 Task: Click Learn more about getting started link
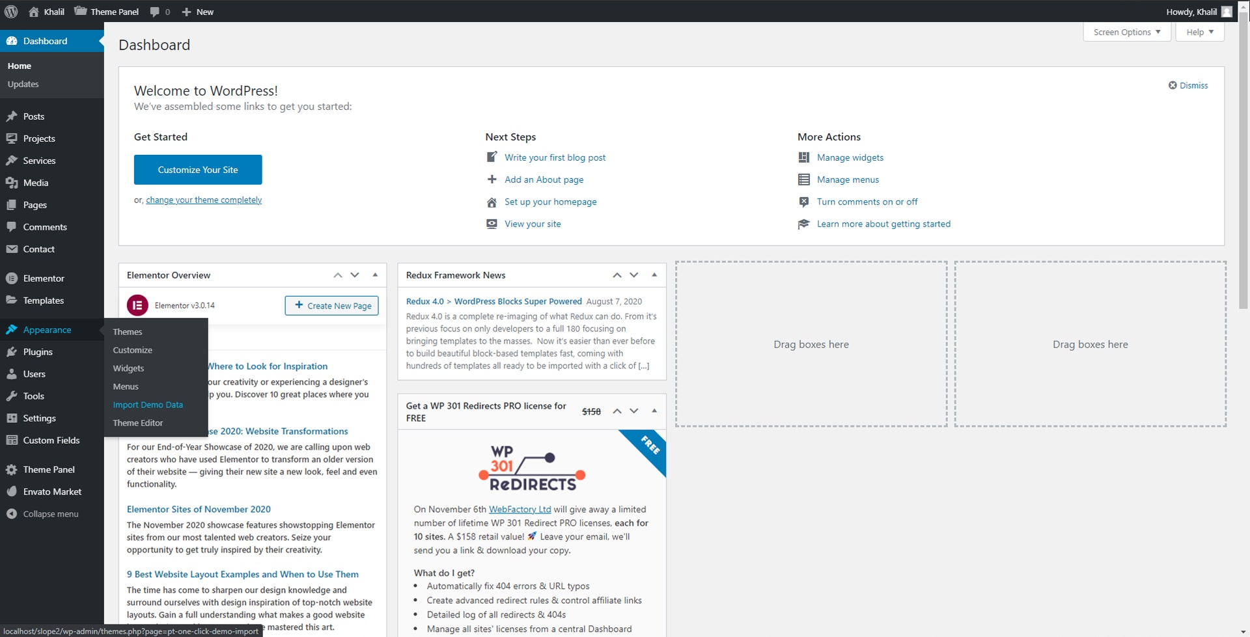tap(883, 224)
